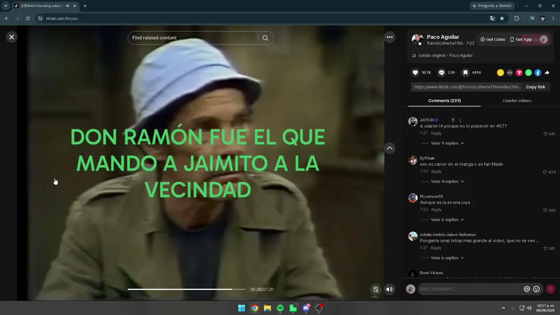Mention a user with the @ icon
This screenshot has width=560, height=315.
click(527, 289)
